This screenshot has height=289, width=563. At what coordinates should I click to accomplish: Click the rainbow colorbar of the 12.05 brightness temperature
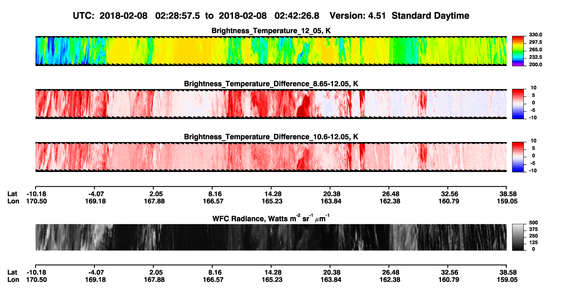(518, 50)
